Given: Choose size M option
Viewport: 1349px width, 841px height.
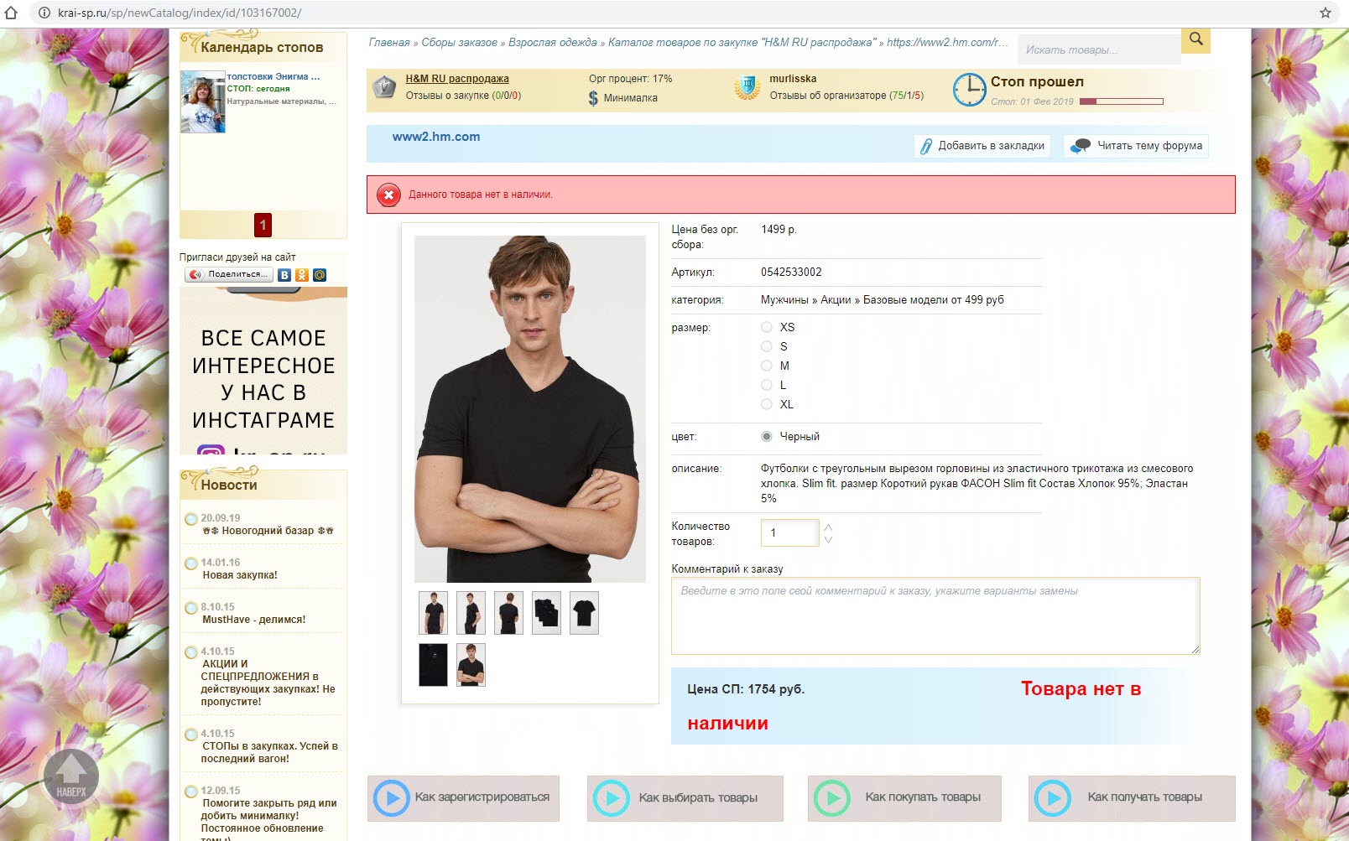Looking at the screenshot, I should click(767, 366).
